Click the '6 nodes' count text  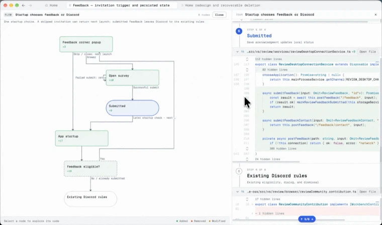[204, 15]
